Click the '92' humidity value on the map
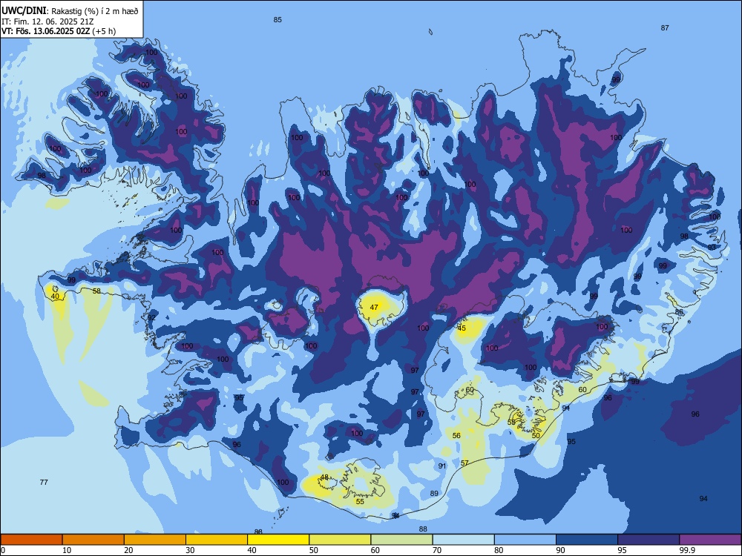Screen dimensions: 742x556 coord(151,318)
